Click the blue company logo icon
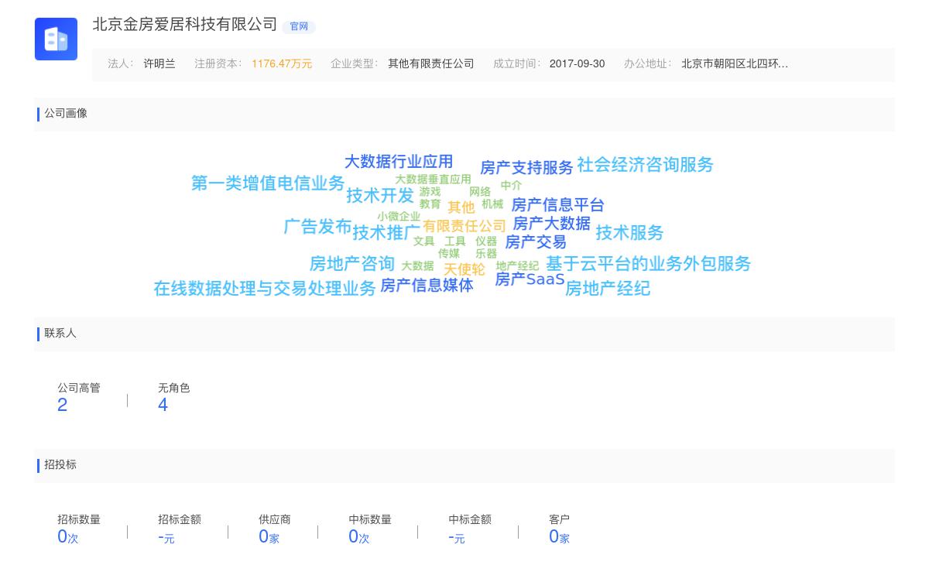Image resolution: width=929 pixels, height=582 pixels. (x=56, y=39)
